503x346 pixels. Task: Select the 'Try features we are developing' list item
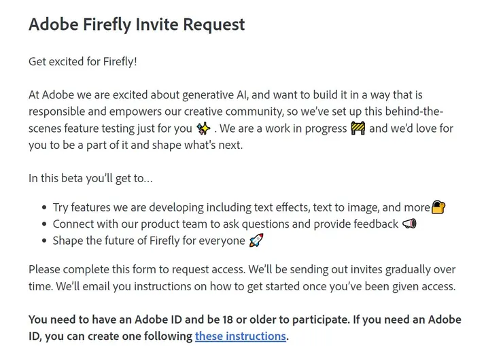point(241,207)
